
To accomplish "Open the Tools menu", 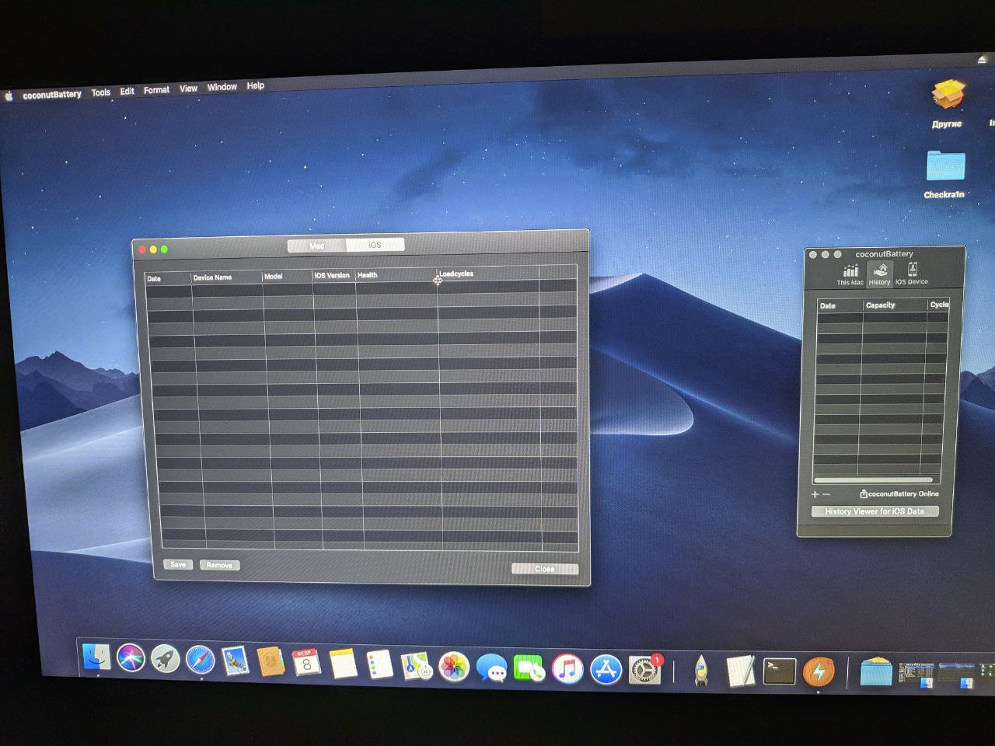I will 101,92.
